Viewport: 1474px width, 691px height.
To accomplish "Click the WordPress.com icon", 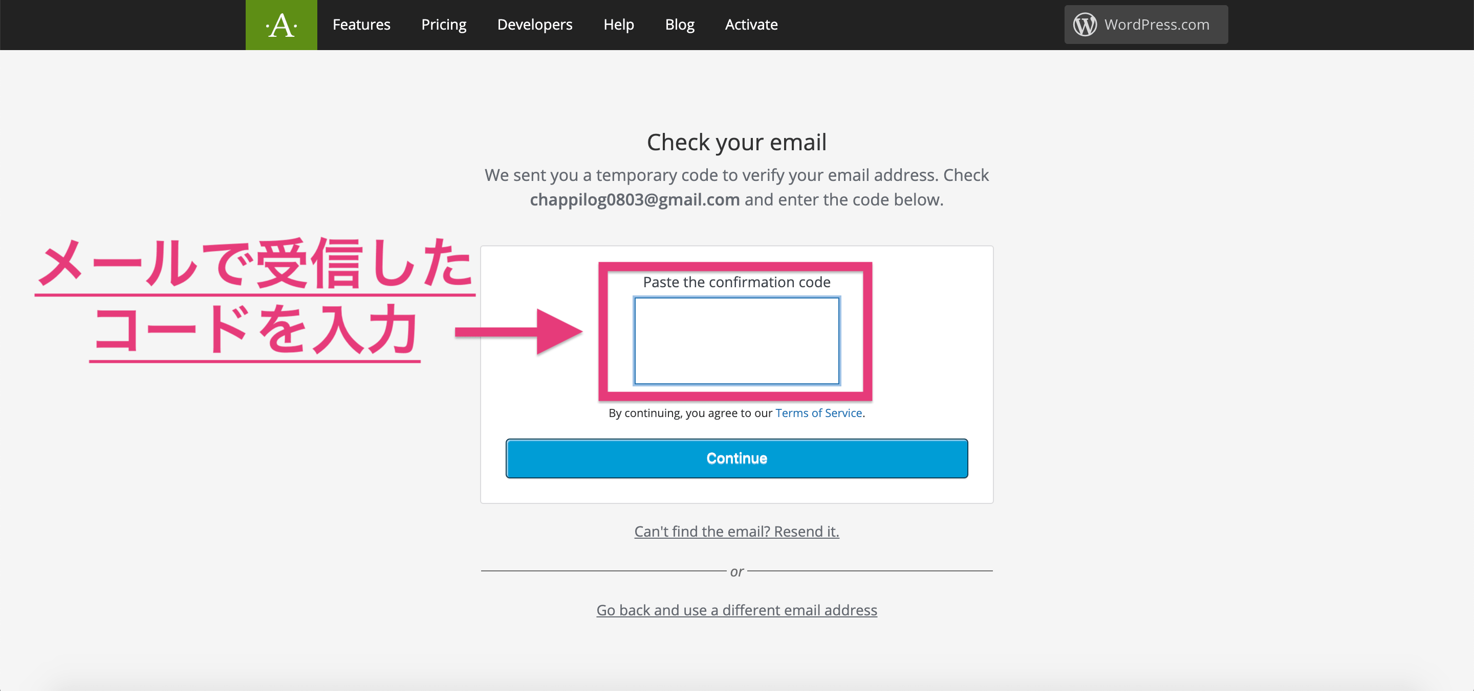I will tap(1085, 25).
